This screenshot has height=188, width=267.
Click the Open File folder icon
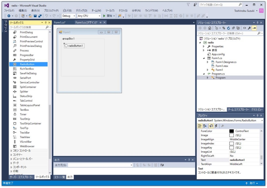tap(30, 16)
